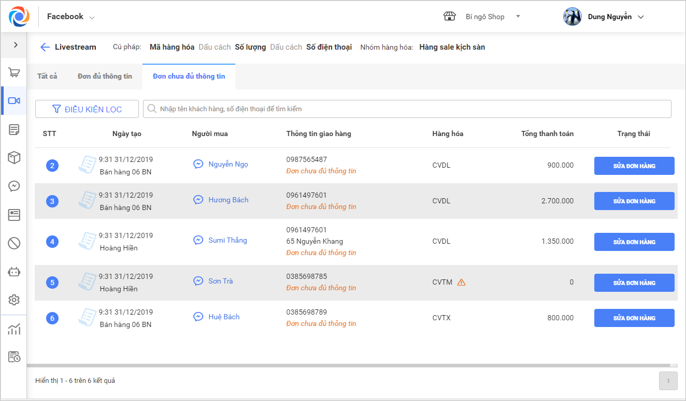686x401 pixels.
Task: Open the shopping cart sidebar icon
Action: [x=14, y=73]
